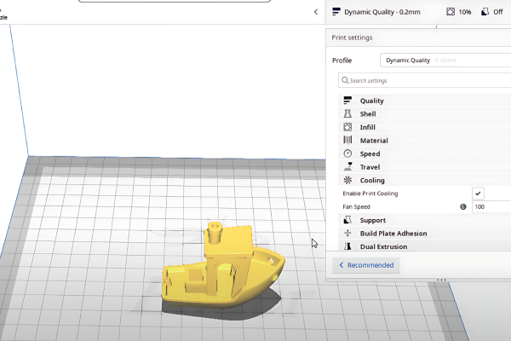Switch back to Recommended settings

[x=366, y=265]
